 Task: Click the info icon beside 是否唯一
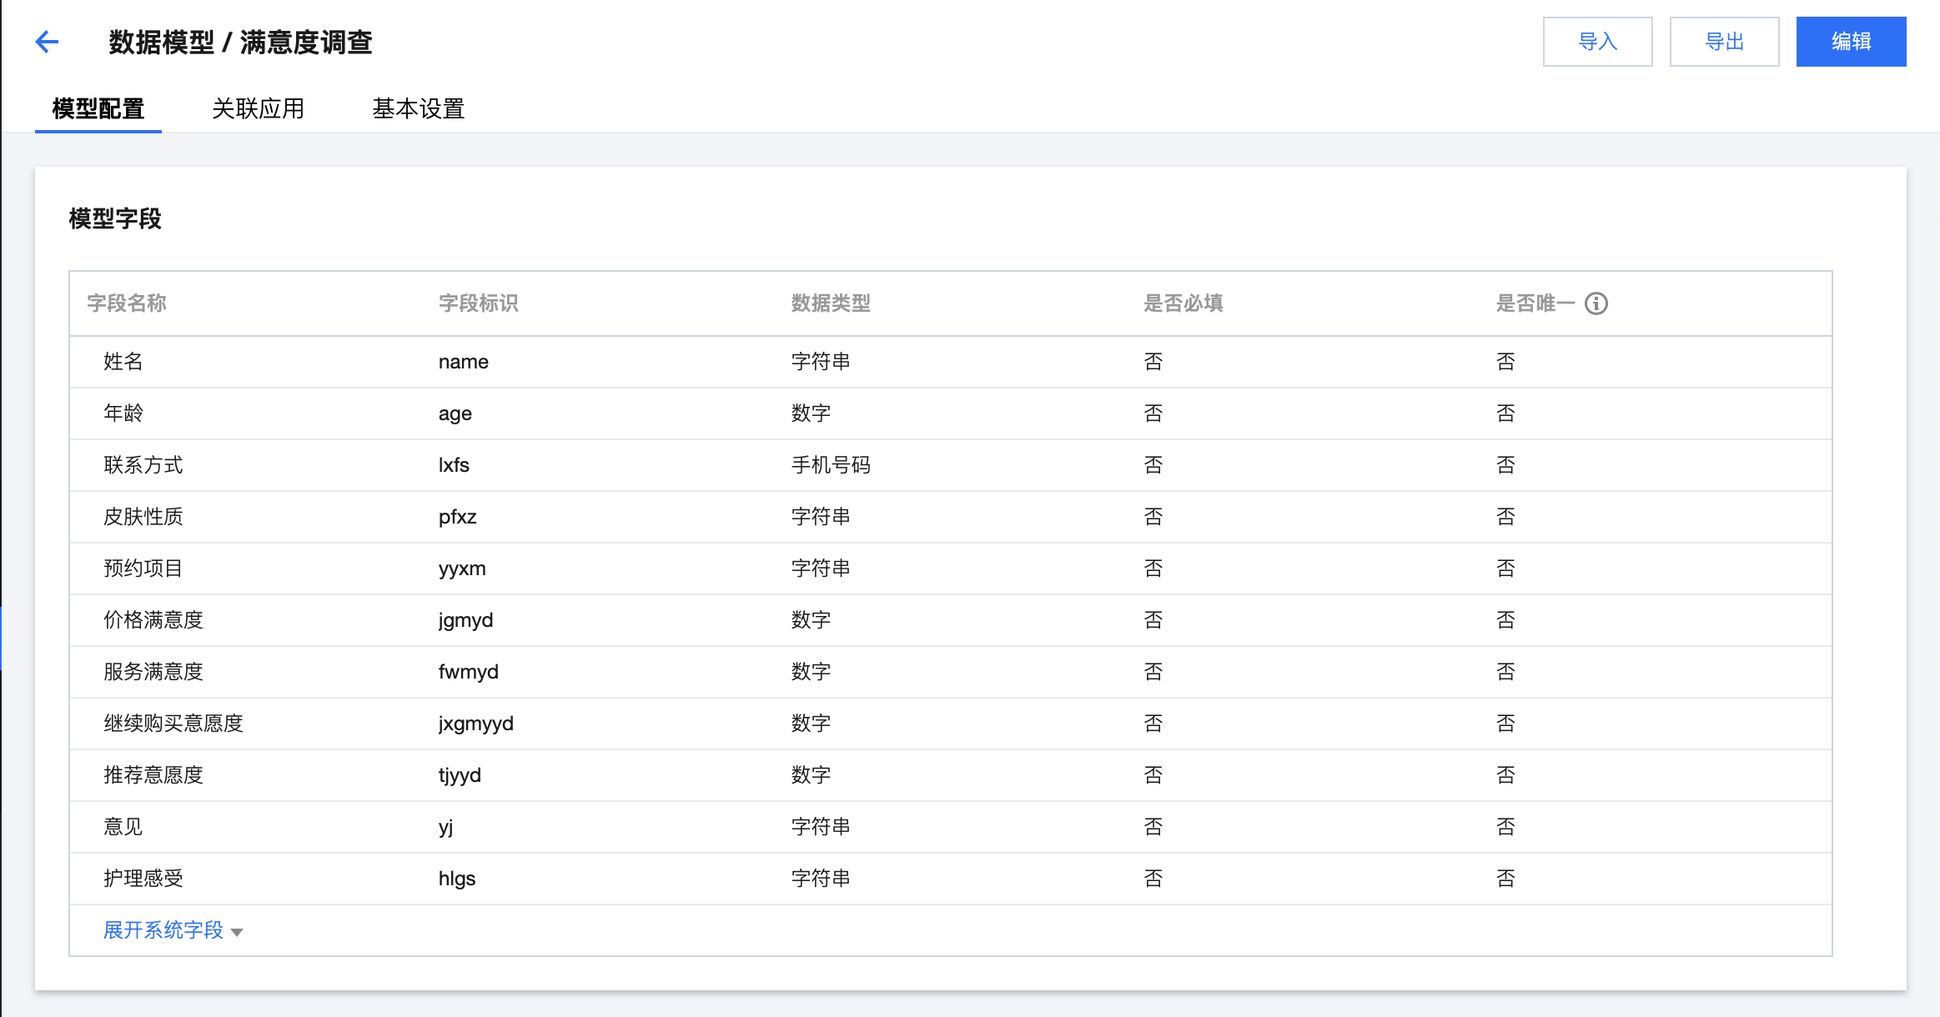1596,303
